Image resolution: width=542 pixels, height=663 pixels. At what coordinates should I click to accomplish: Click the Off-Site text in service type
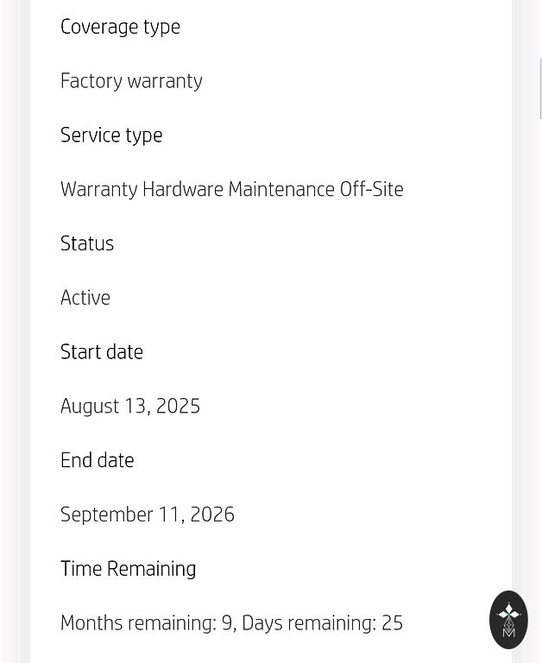click(372, 189)
